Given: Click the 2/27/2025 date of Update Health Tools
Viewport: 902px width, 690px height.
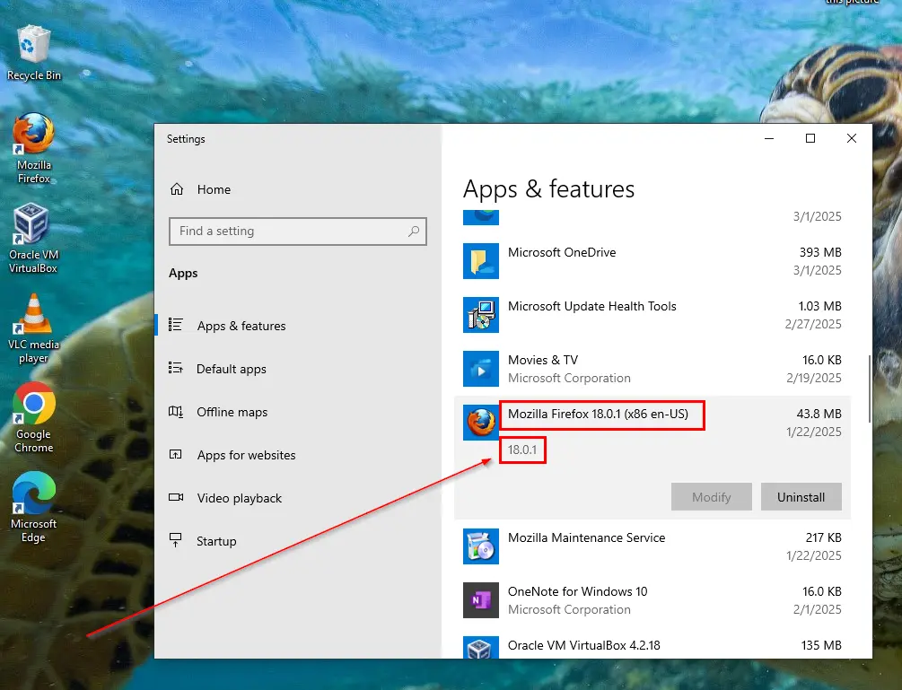Looking at the screenshot, I should 813,324.
